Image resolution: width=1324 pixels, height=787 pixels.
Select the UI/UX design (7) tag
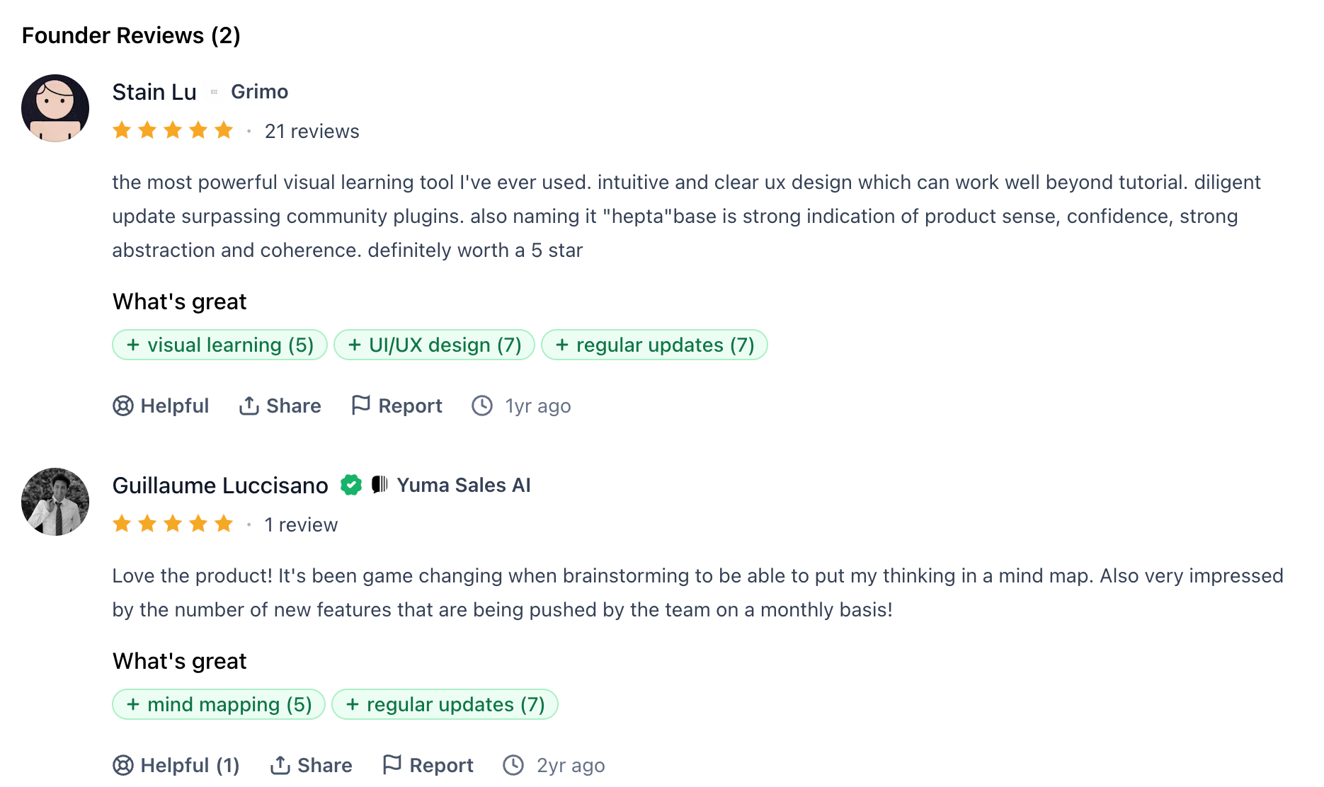[434, 345]
